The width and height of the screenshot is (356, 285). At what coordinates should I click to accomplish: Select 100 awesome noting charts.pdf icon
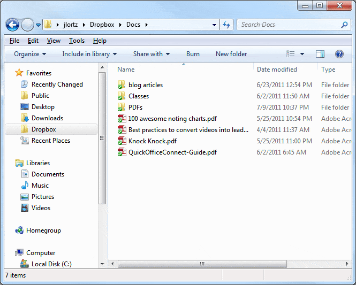click(x=122, y=118)
